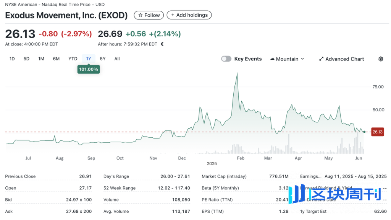The width and height of the screenshot is (391, 220).
Task: Select the YTD time range
Action: (x=73, y=59)
